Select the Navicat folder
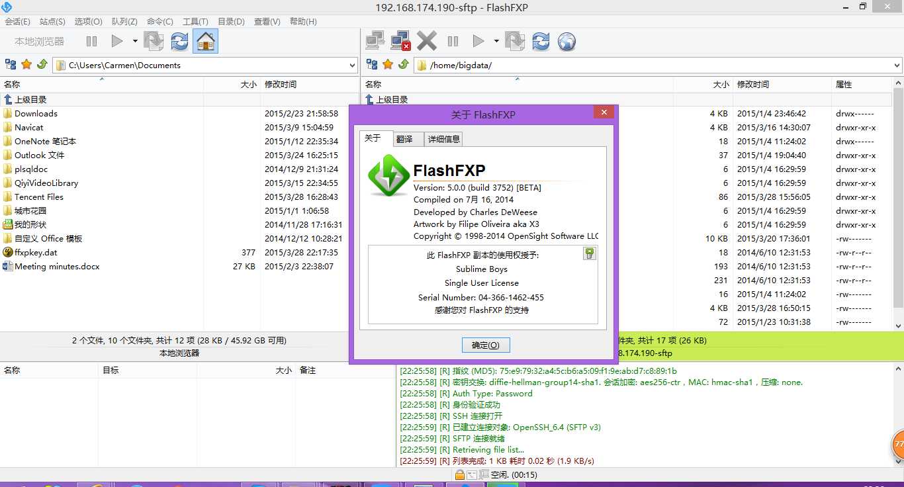The image size is (904, 487). (x=29, y=127)
